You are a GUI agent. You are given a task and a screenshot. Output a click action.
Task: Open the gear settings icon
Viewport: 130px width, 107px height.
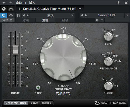click(97, 20)
